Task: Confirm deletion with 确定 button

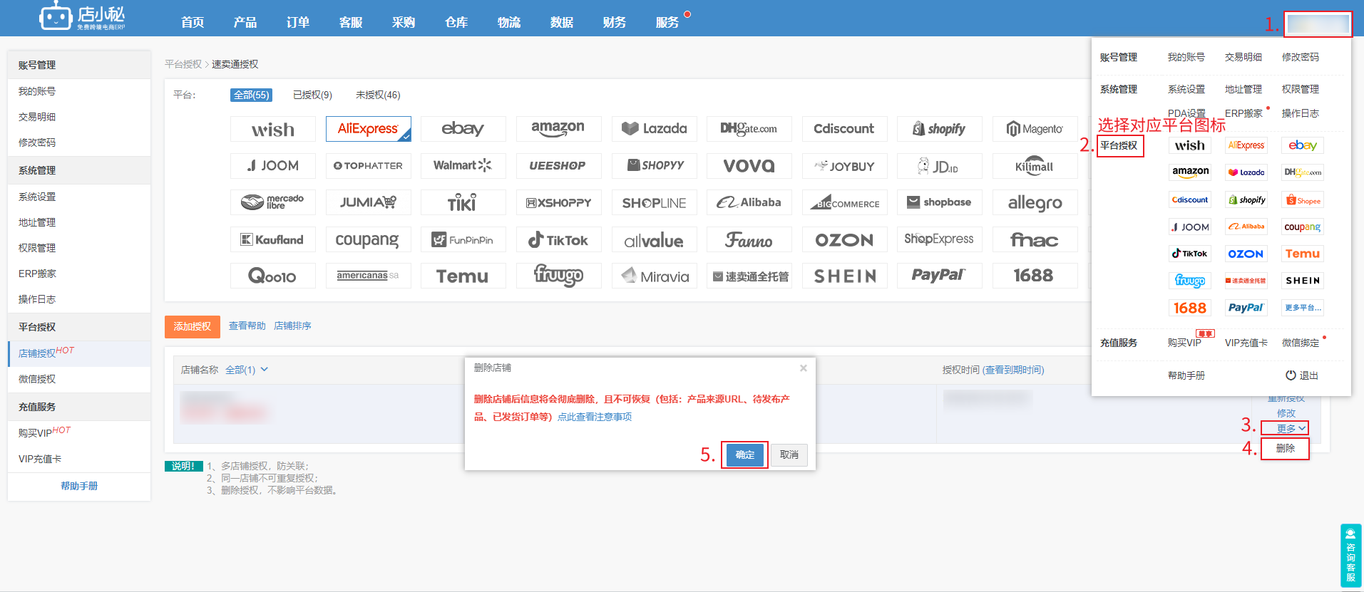Action: 744,455
